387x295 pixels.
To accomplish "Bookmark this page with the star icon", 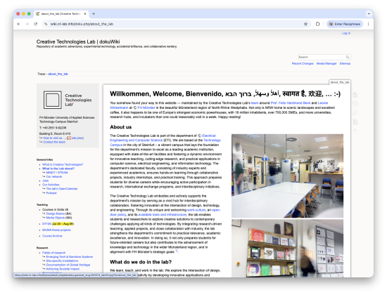I will (305, 24).
